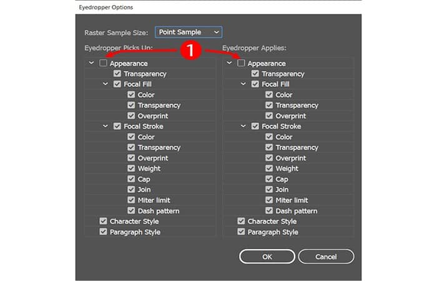Collapse Focal Fill in Applies column

[x=243, y=84]
